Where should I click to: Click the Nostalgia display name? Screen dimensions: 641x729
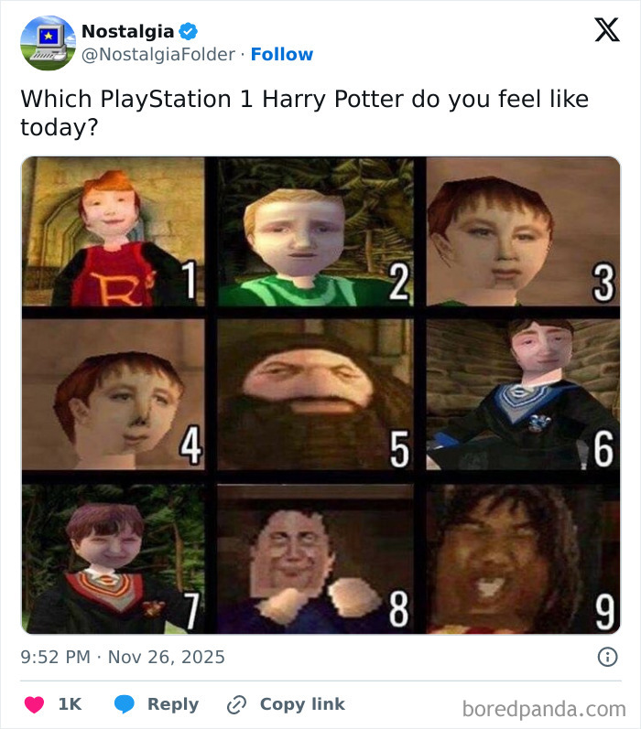(x=127, y=32)
